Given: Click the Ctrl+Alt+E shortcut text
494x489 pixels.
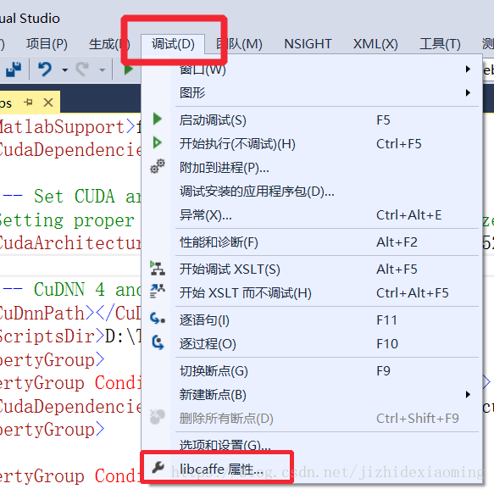Looking at the screenshot, I should [409, 215].
